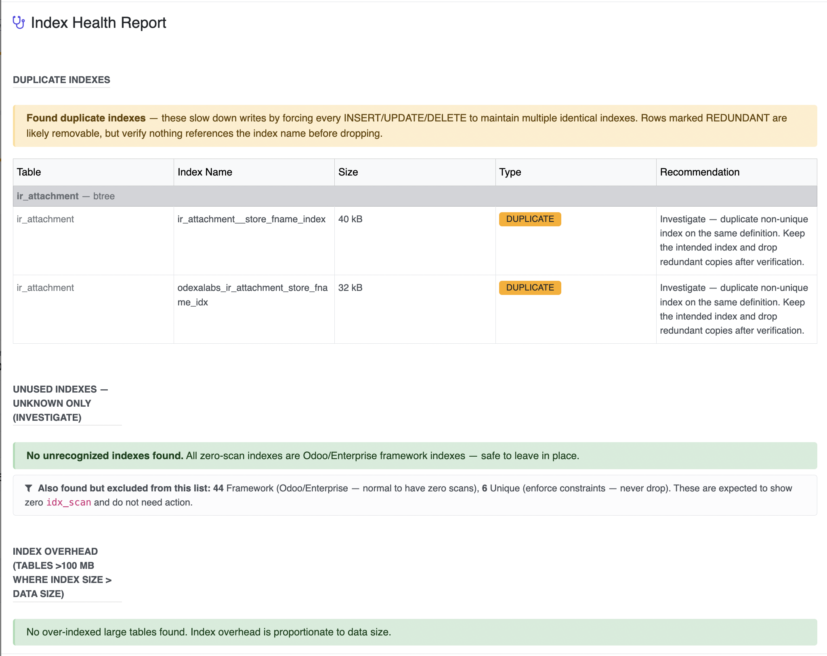The height and width of the screenshot is (656, 827).
Task: Click the stethoscope icon beside Index Health Report
Action: 19,23
